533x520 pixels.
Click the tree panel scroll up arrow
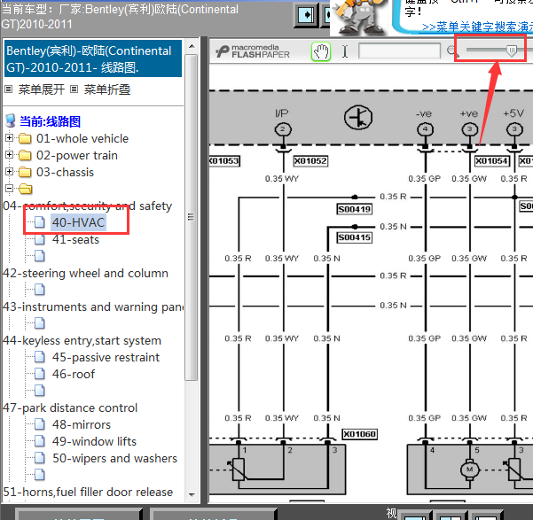[192, 46]
